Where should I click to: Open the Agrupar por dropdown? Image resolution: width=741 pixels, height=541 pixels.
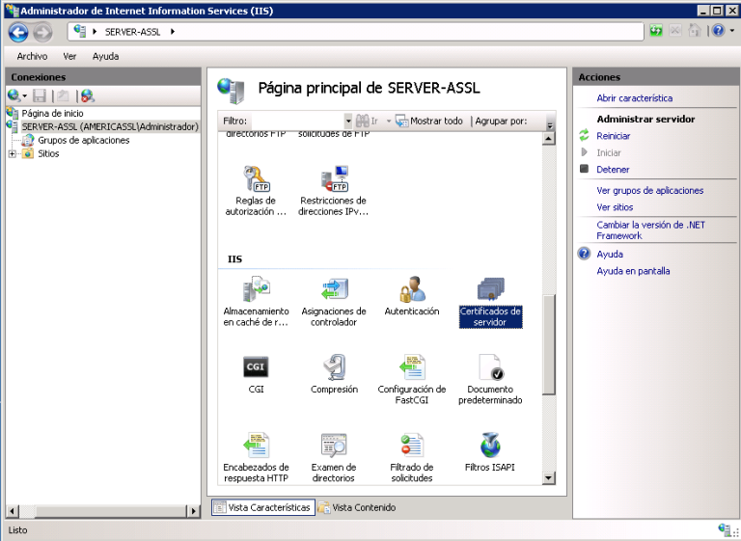click(x=550, y=122)
